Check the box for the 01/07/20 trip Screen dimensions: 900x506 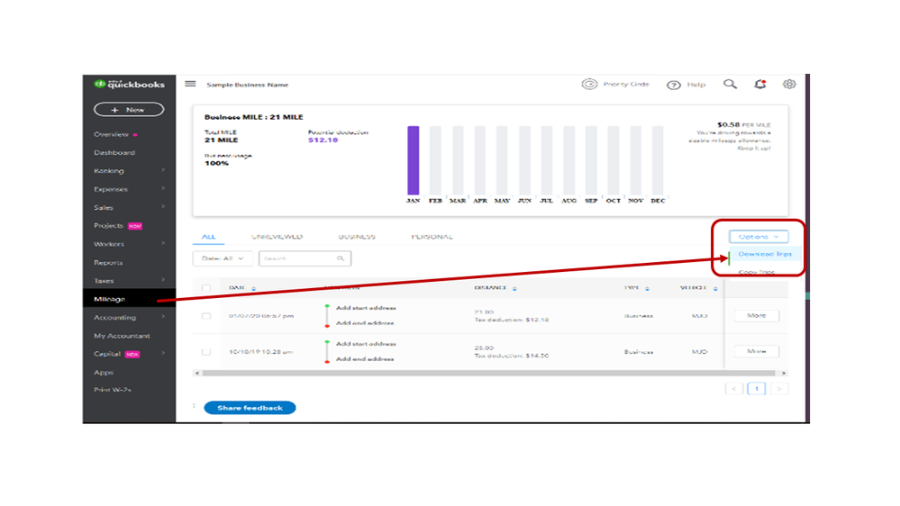tap(206, 316)
